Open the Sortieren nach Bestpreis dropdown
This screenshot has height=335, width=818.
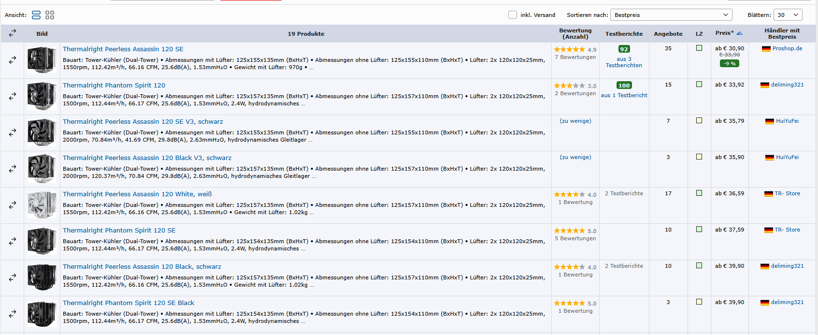(x=671, y=15)
